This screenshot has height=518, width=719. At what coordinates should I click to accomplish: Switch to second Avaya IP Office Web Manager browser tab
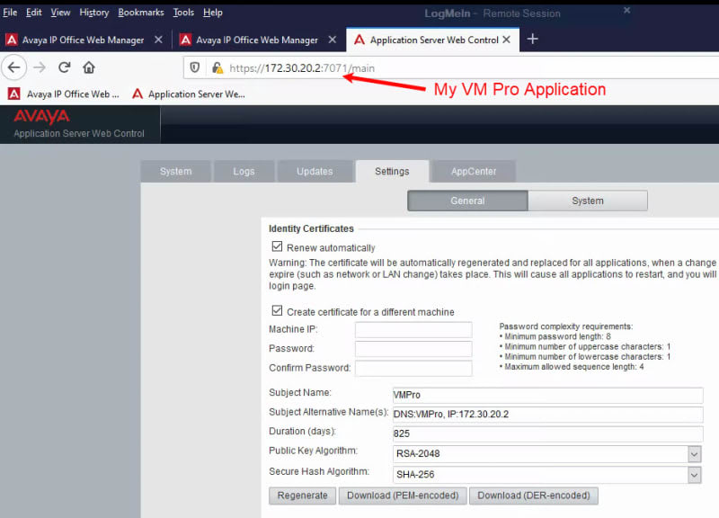click(x=257, y=40)
